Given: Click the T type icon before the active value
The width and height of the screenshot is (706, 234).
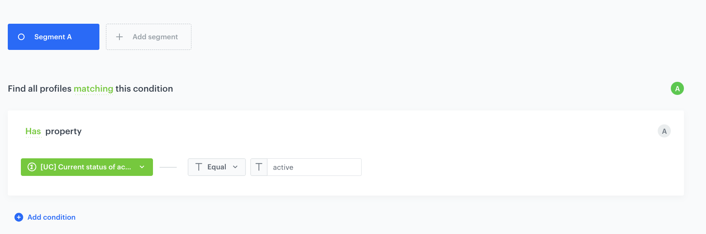Looking at the screenshot, I should point(259,167).
